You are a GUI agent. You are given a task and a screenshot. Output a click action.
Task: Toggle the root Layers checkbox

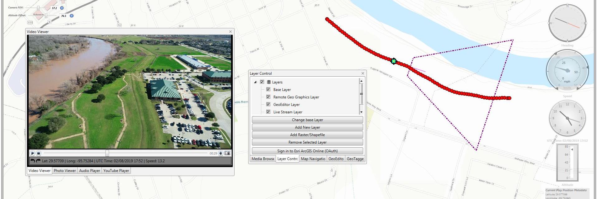click(262, 82)
